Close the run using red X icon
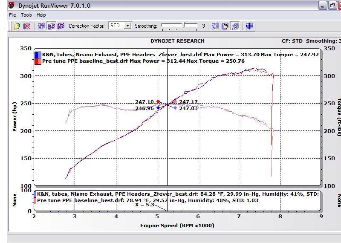Viewport: 341px width, 243px height. click(x=27, y=26)
